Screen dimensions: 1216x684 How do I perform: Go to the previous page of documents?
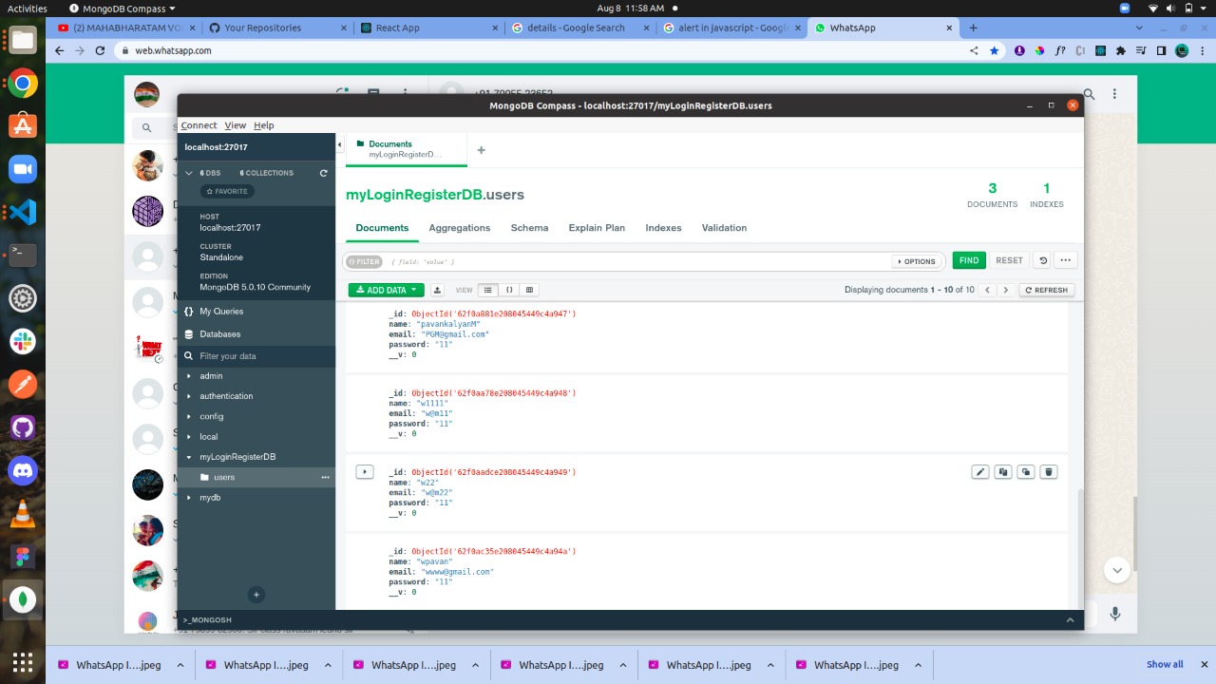[988, 290]
